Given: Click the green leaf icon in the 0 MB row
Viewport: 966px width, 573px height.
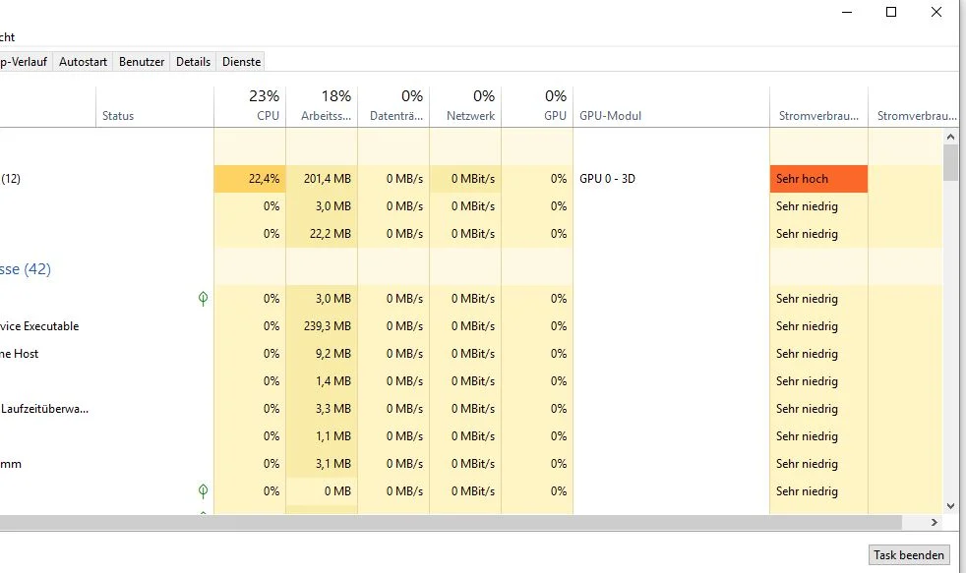Looking at the screenshot, I should (203, 490).
